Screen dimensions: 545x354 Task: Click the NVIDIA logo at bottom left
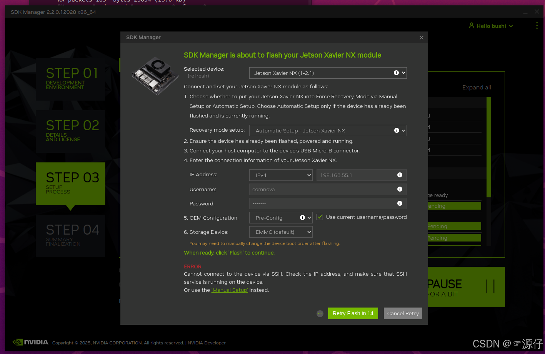coord(31,342)
